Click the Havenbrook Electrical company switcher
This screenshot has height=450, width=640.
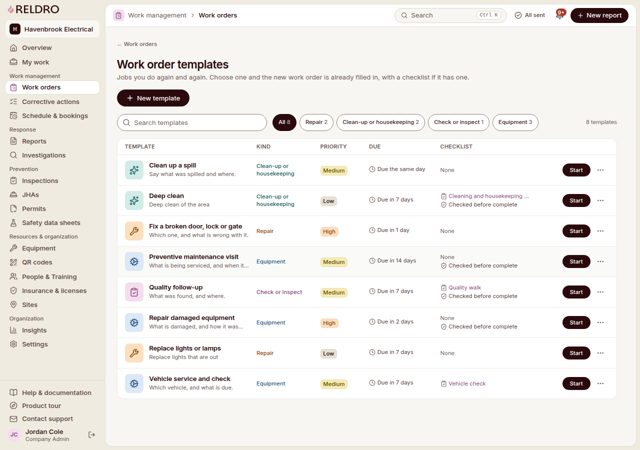(x=52, y=29)
